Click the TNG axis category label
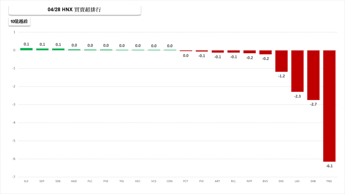 pyautogui.click(x=329, y=181)
